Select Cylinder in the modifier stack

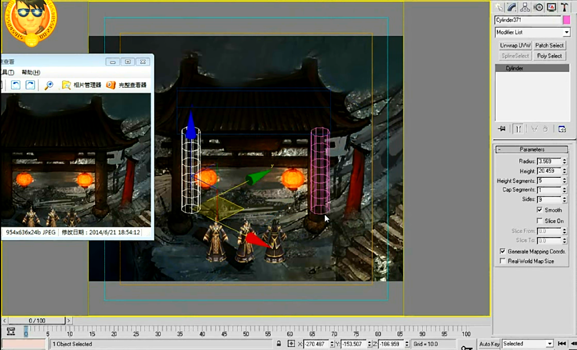coord(532,68)
